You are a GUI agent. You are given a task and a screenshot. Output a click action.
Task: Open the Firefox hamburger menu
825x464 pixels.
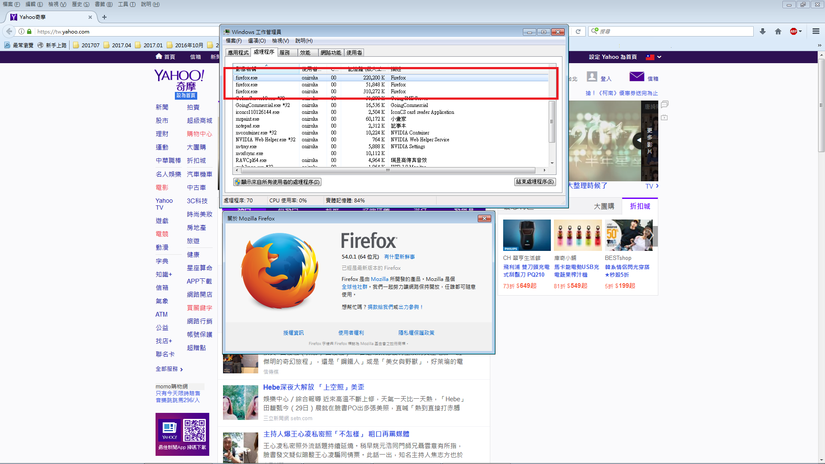816,31
